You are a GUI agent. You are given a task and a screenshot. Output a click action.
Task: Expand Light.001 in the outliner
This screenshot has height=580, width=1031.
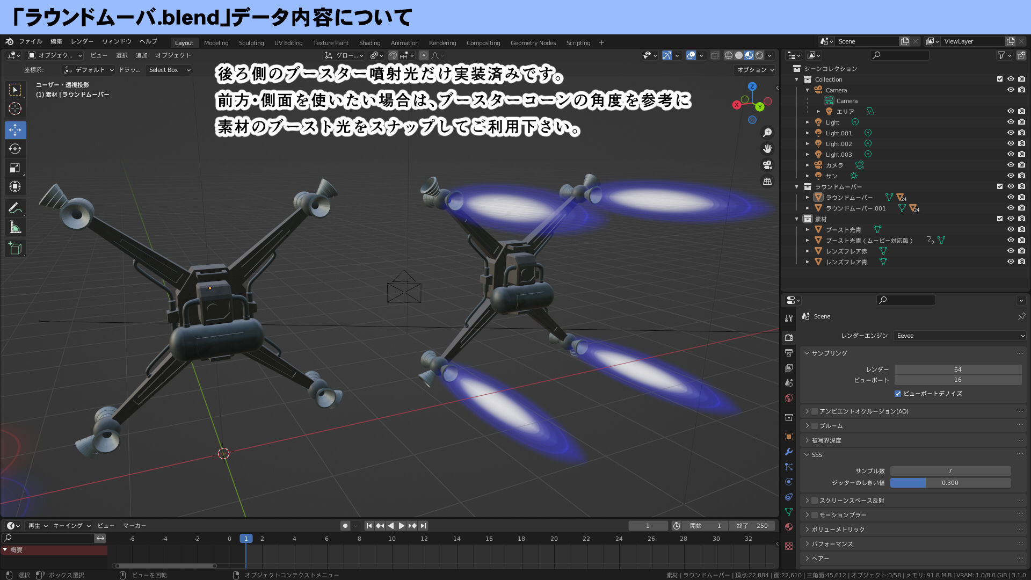[x=808, y=133]
